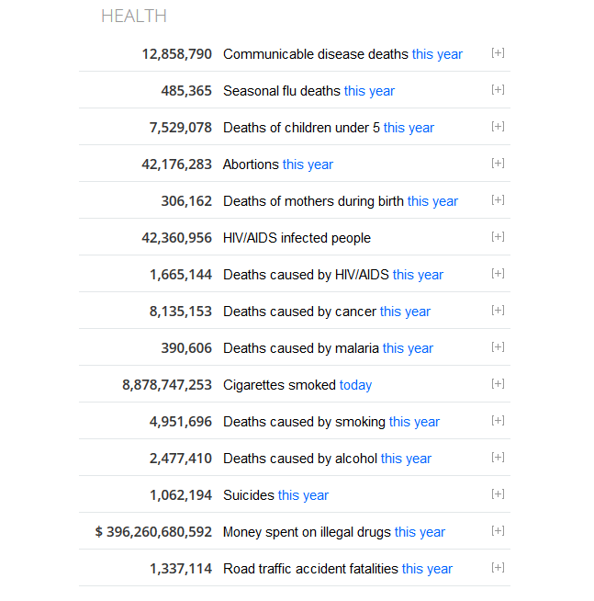Expand Deaths caused by cancer row
Viewport: 594px width, 601px height.
click(498, 311)
